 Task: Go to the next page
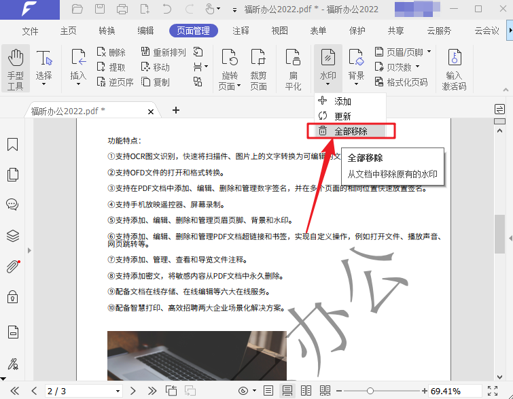point(132,390)
